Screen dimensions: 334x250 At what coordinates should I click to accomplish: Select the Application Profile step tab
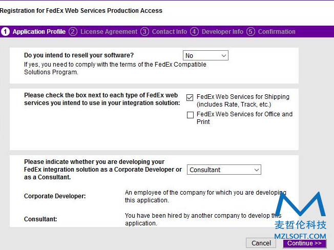[39, 32]
